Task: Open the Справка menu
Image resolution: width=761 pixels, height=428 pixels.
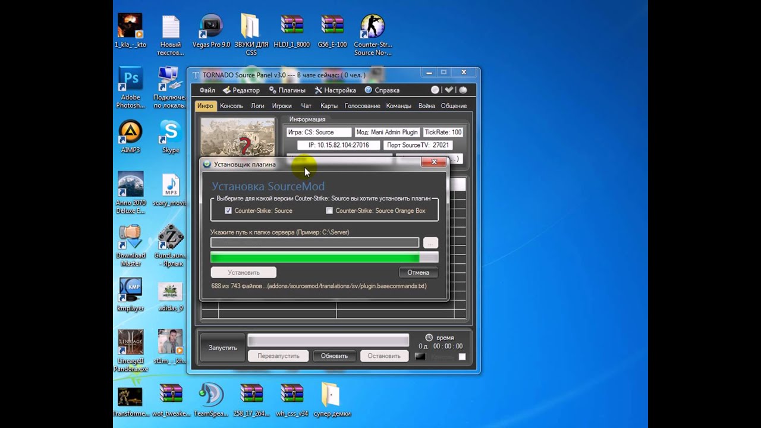Action: click(382, 90)
